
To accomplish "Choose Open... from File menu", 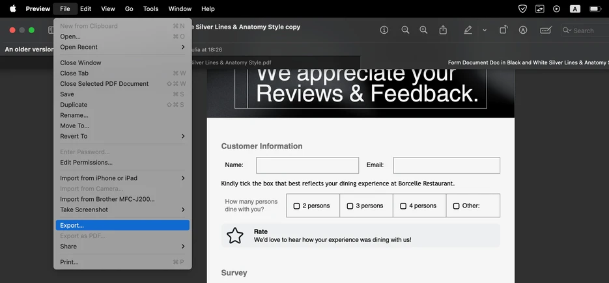I will [122, 36].
